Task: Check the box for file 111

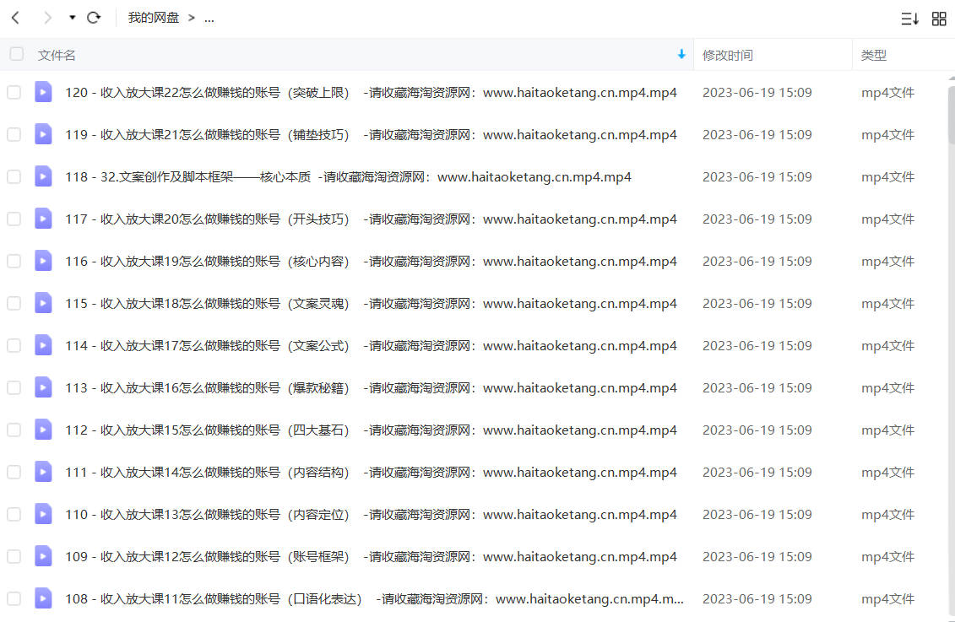Action: (14, 472)
